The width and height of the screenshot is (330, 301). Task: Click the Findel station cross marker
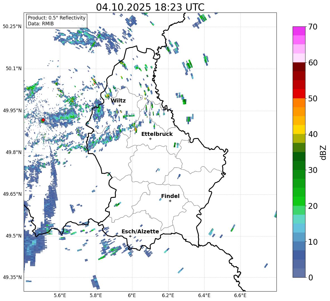point(170,201)
